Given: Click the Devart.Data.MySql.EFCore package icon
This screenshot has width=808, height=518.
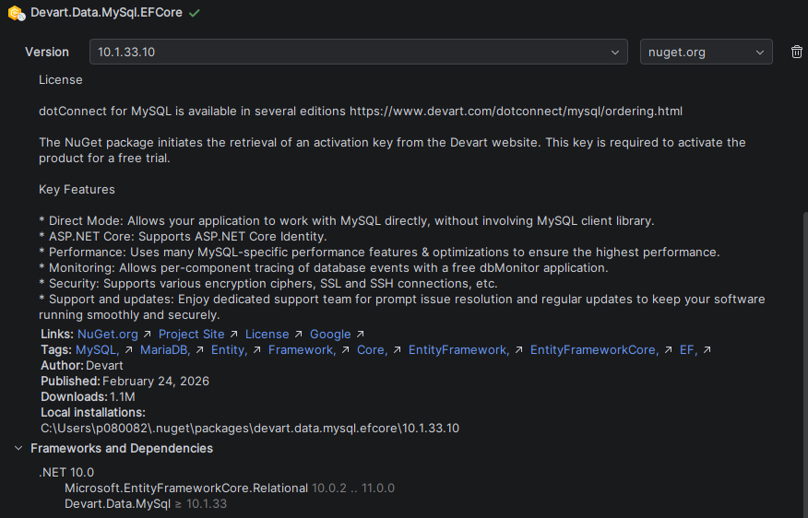Looking at the screenshot, I should pyautogui.click(x=17, y=14).
